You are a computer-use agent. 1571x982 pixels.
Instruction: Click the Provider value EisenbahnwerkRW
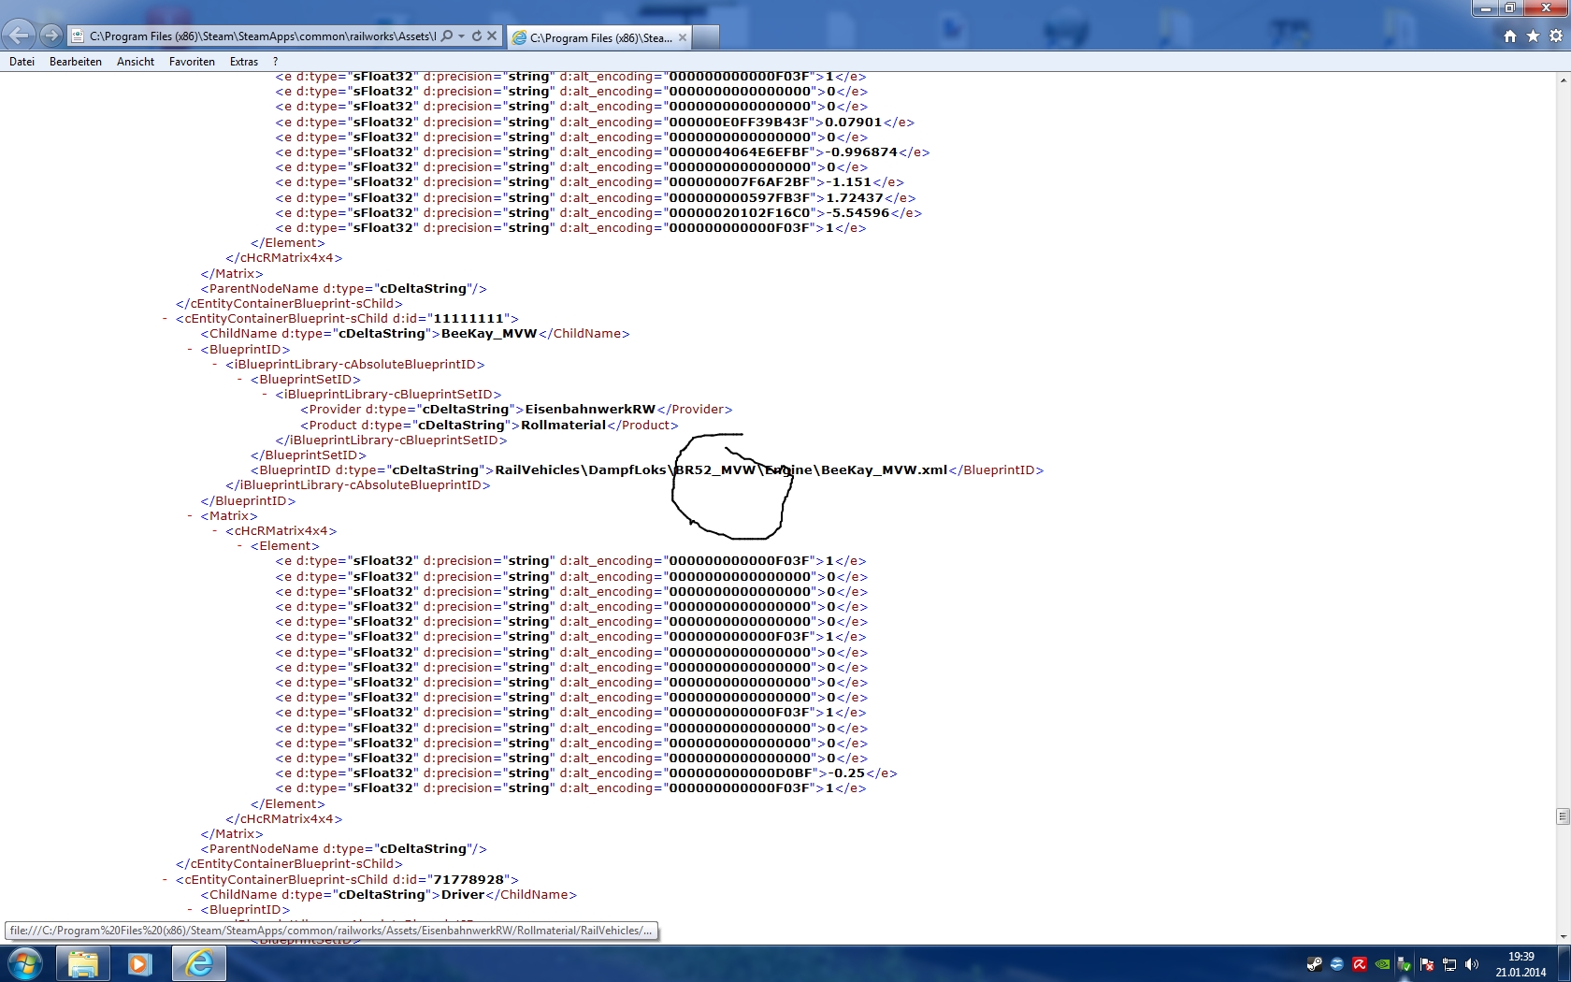click(x=590, y=410)
